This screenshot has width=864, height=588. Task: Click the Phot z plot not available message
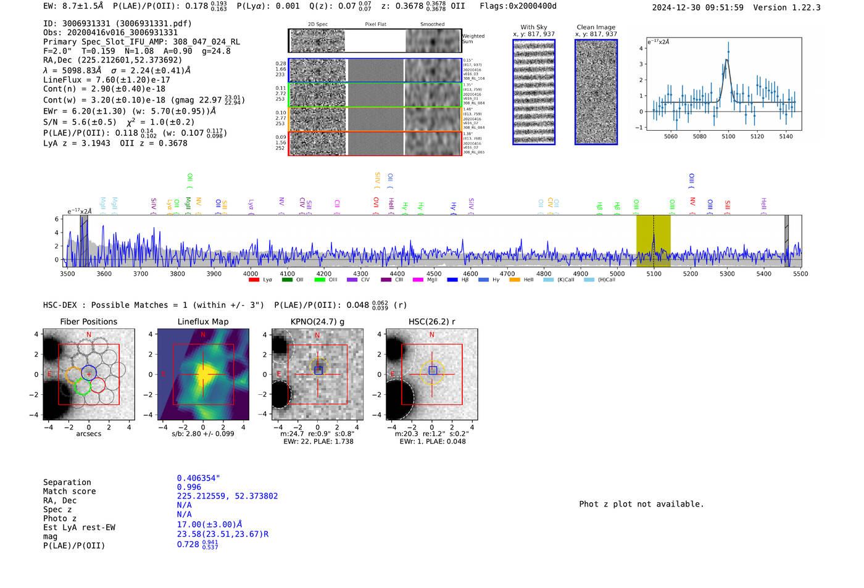(641, 504)
